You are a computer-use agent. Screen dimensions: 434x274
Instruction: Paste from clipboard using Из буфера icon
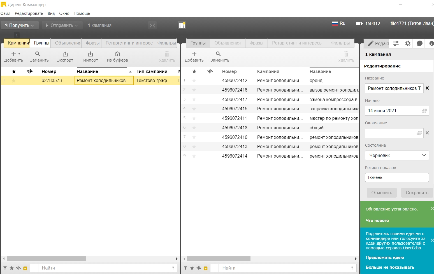(x=117, y=54)
